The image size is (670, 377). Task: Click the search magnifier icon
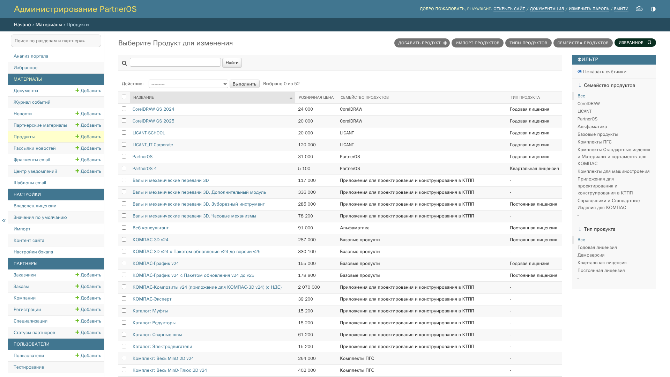[124, 63]
